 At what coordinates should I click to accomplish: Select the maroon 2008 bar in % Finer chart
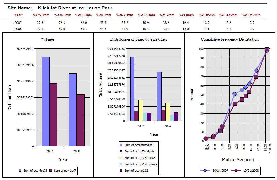point(80,120)
